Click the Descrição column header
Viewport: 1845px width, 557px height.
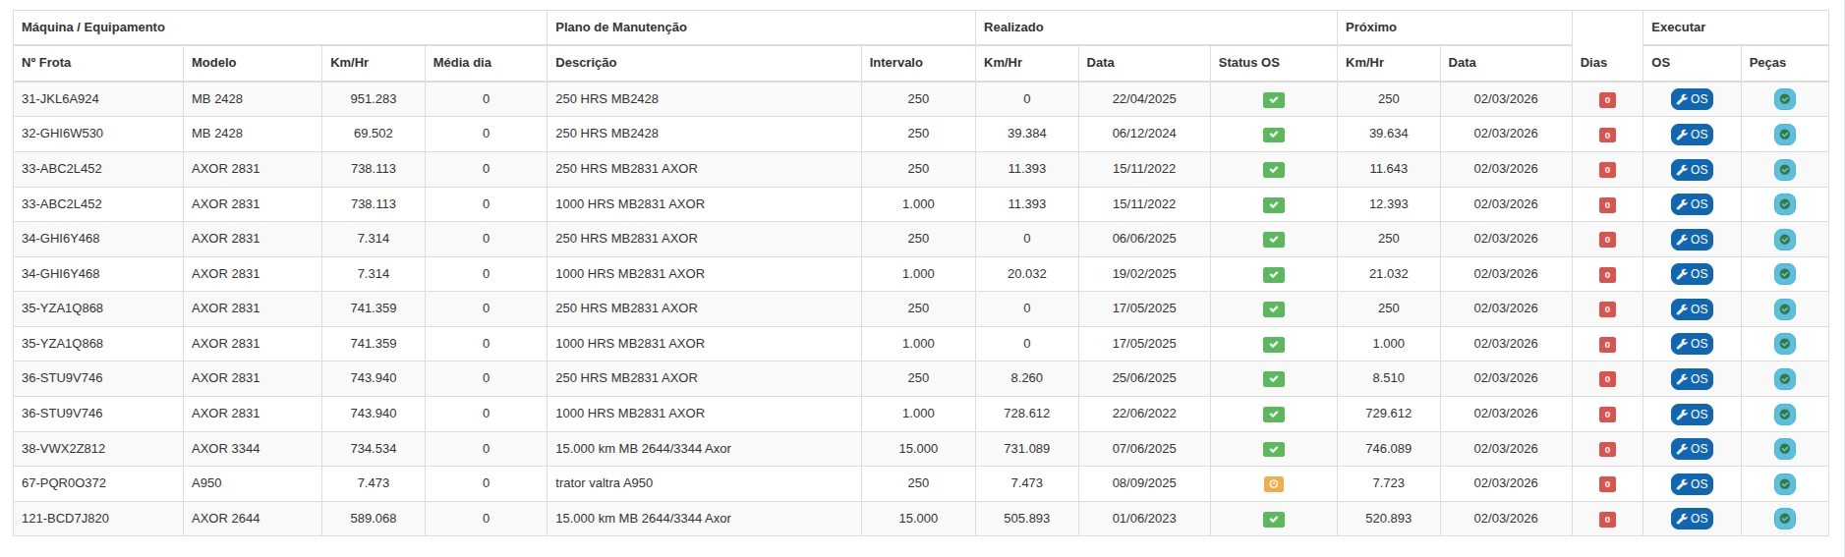[586, 63]
